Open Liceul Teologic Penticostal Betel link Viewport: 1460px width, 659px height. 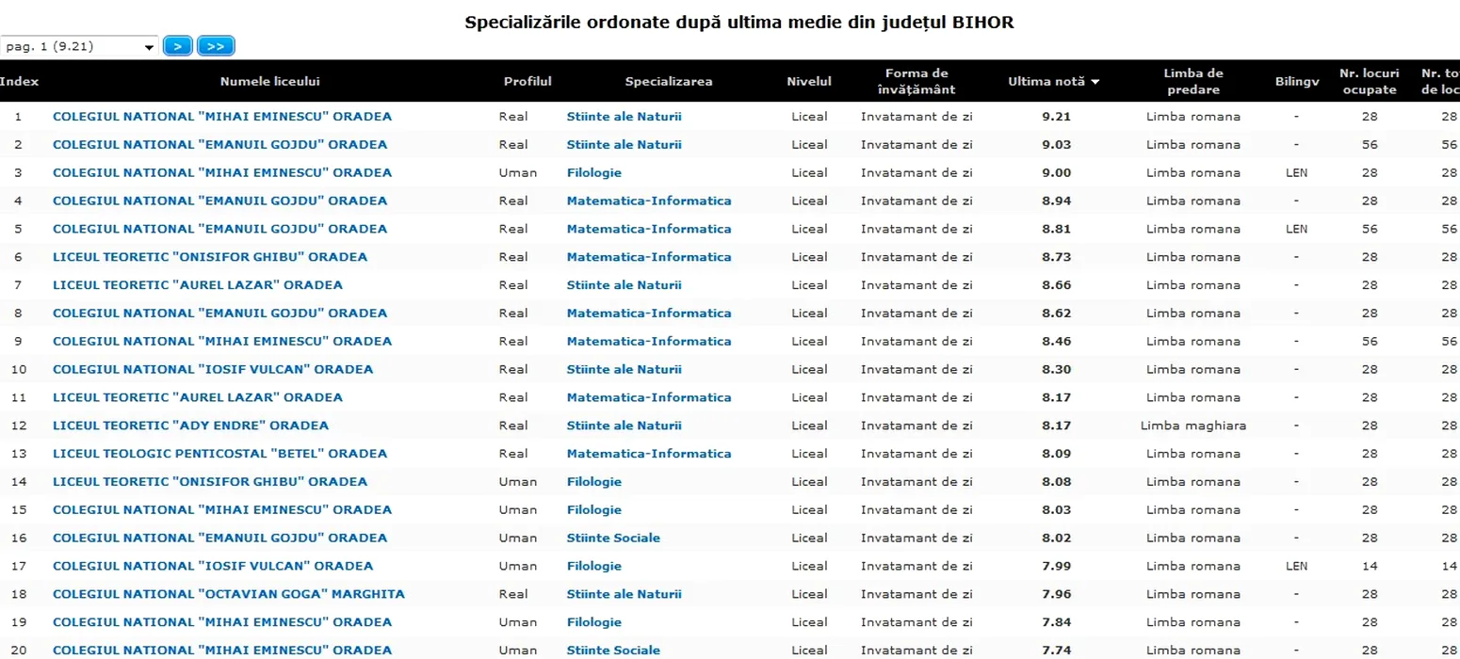219,454
